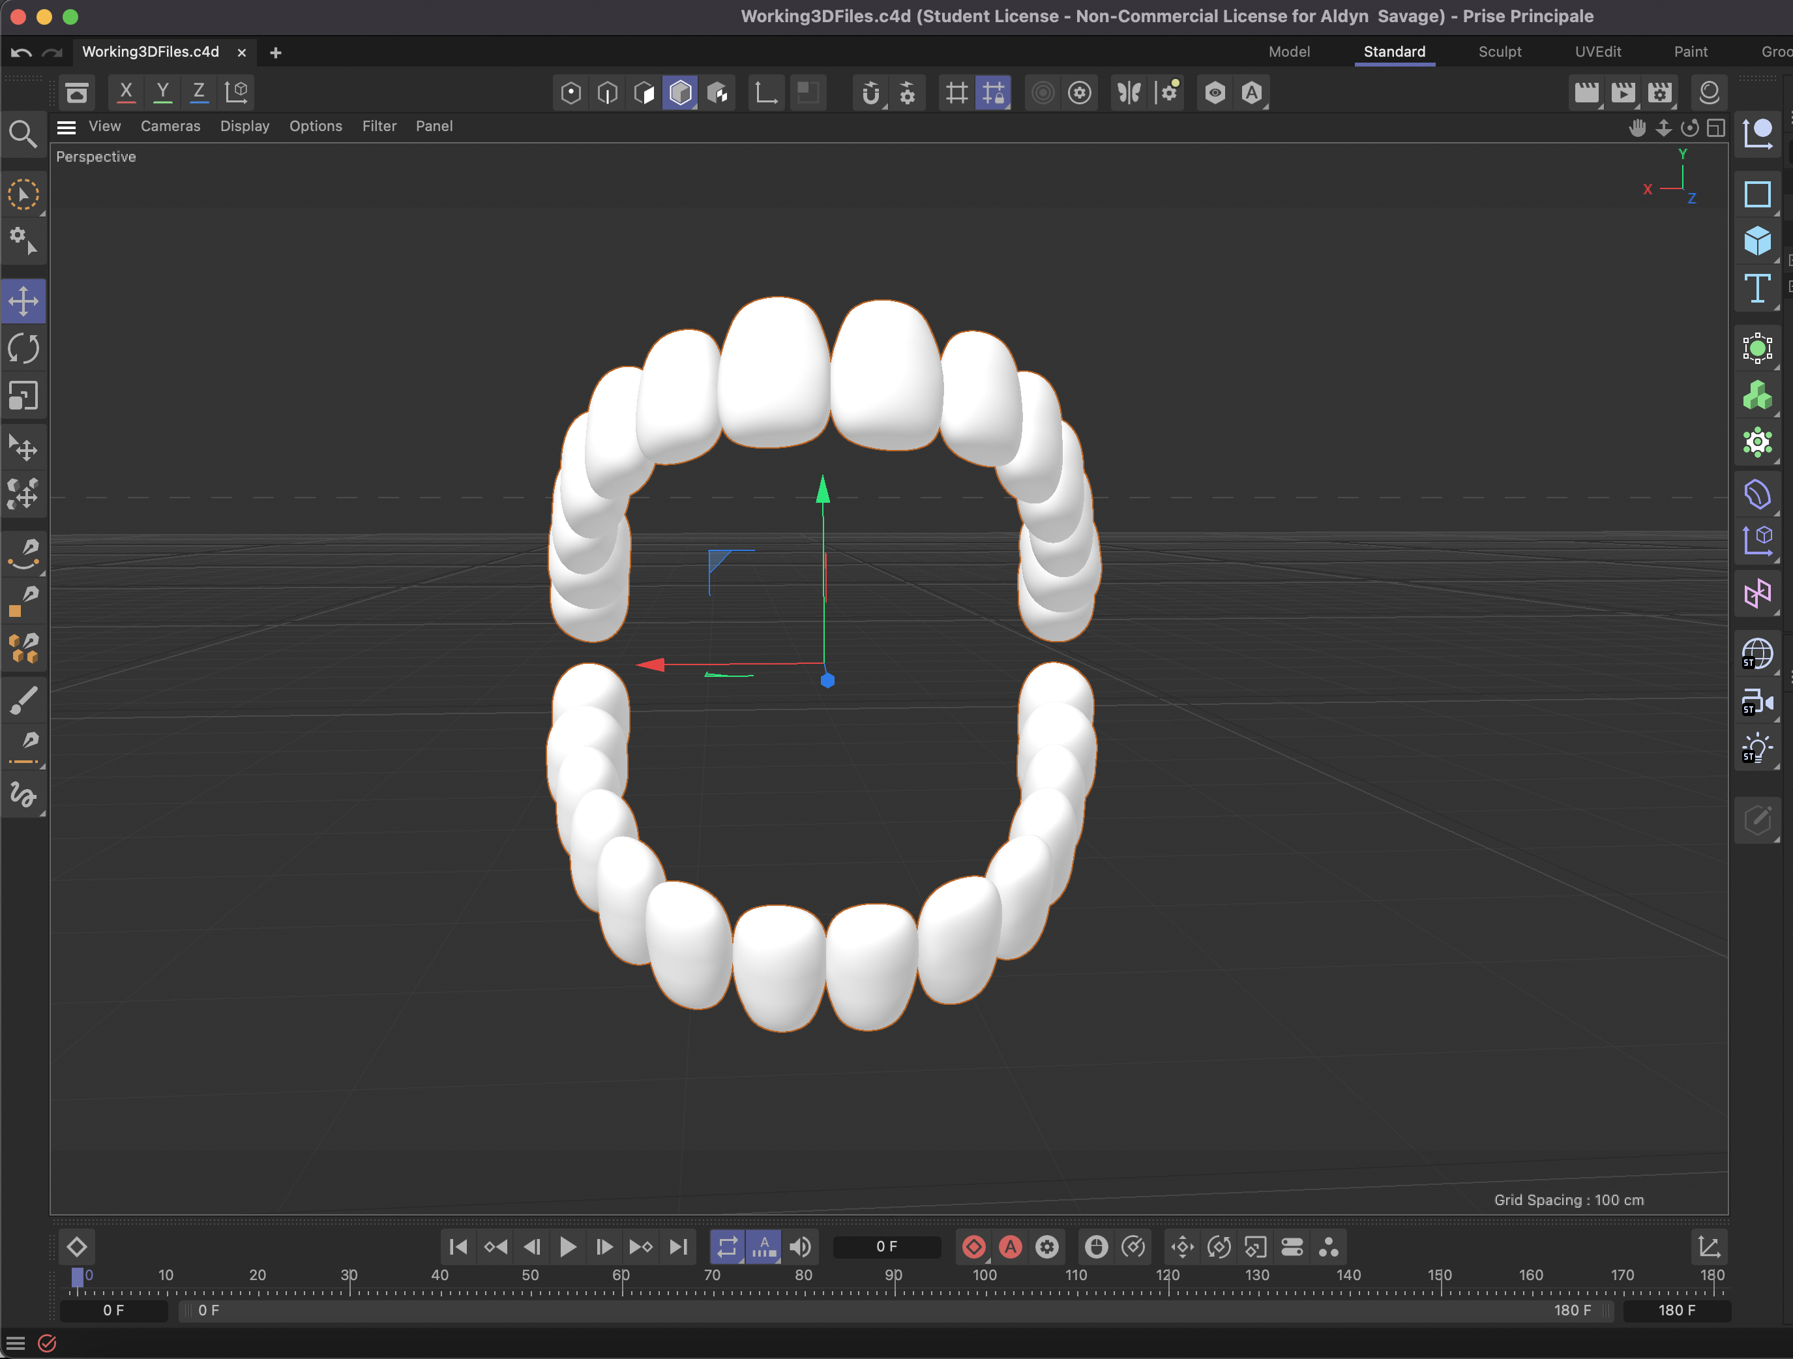This screenshot has height=1359, width=1793.
Task: Toggle timeline sound speaker
Action: (x=800, y=1247)
